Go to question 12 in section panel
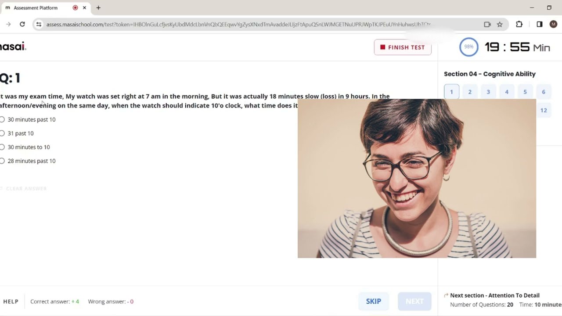Image resolution: width=562 pixels, height=316 pixels. pyautogui.click(x=544, y=110)
